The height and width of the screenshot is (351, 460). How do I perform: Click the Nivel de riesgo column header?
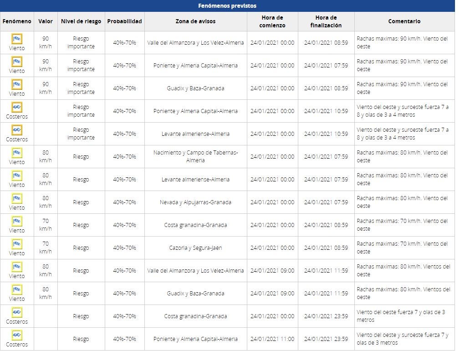(x=81, y=21)
